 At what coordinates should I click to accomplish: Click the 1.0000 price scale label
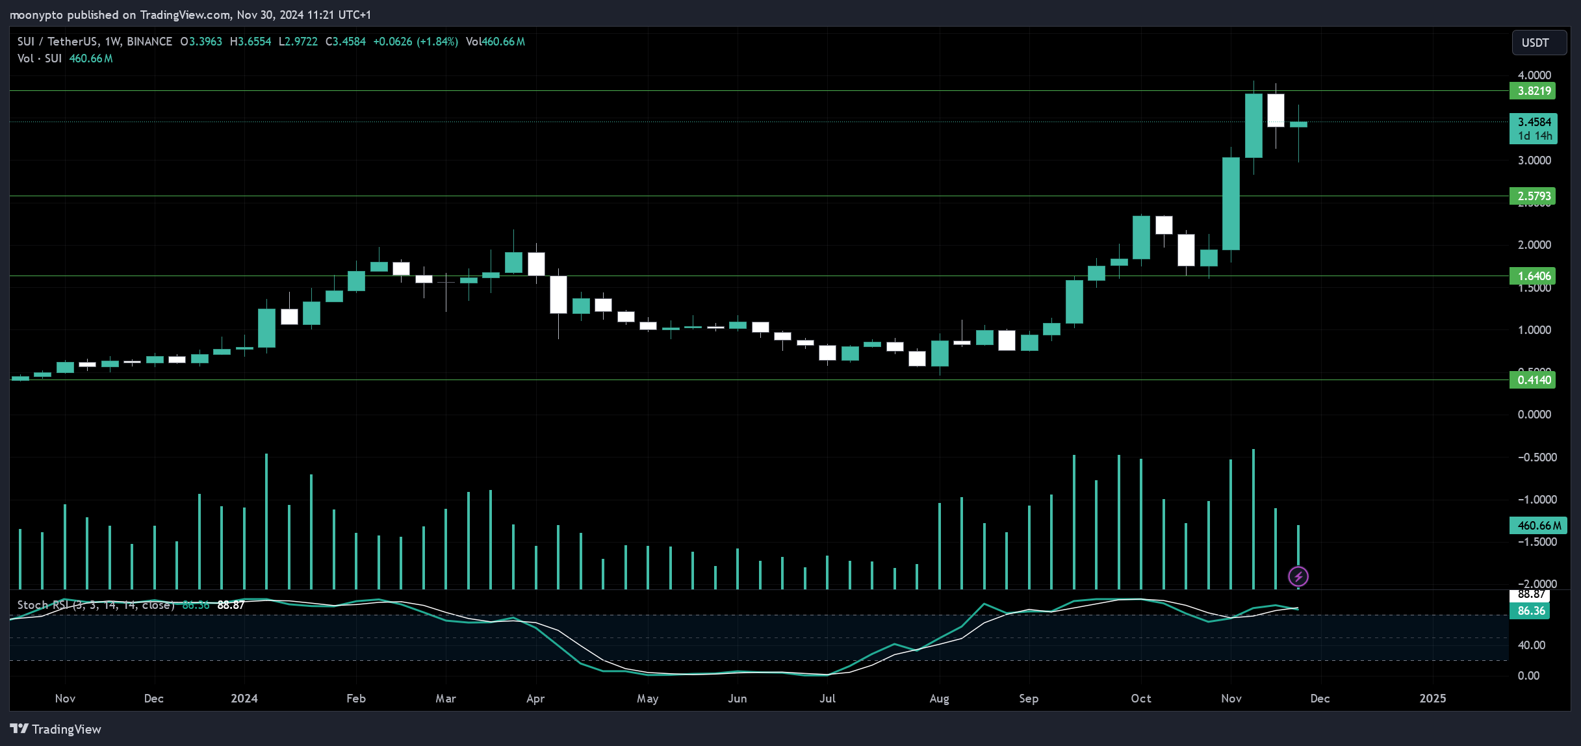1534,330
